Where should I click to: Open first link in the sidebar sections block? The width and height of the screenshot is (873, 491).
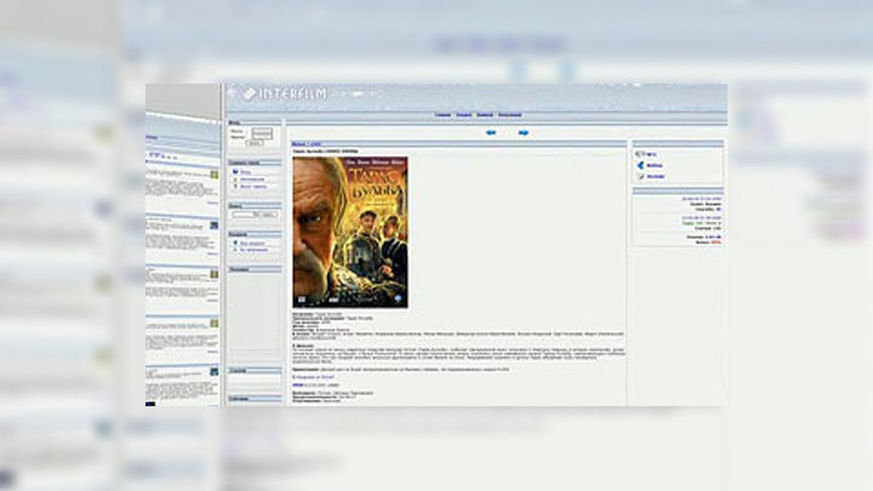(x=252, y=243)
